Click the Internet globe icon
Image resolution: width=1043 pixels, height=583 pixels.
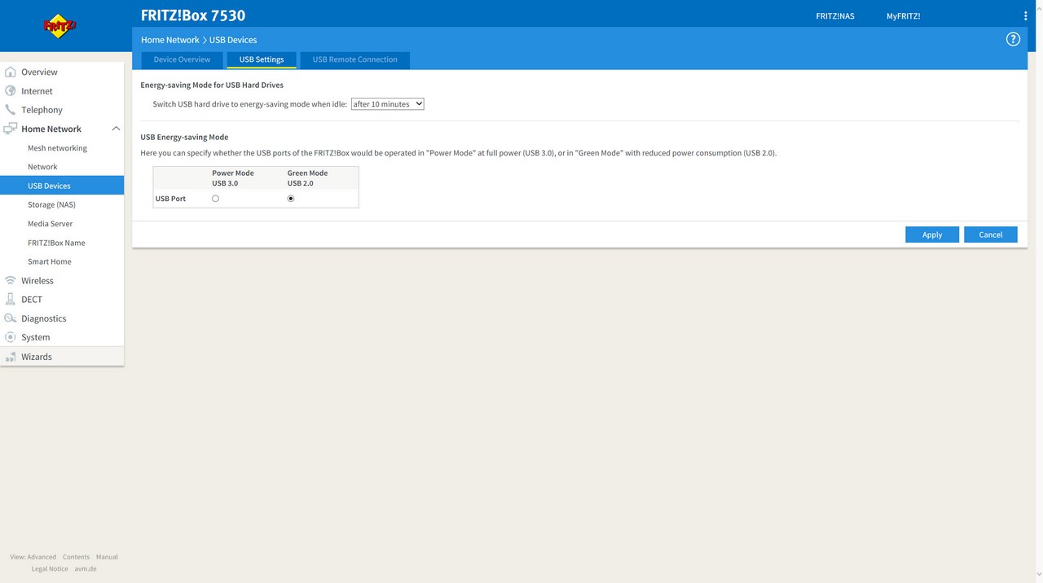(11, 90)
